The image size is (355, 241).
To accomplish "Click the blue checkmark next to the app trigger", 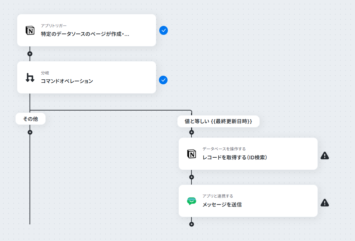I will (164, 30).
